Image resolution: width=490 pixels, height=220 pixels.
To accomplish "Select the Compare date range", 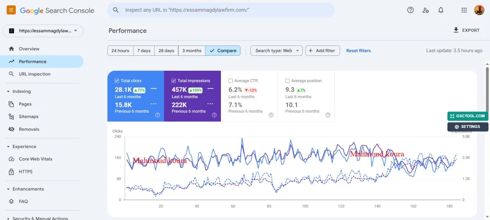I will coord(223,50).
